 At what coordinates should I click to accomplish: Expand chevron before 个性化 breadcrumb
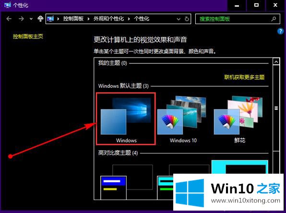point(129,19)
